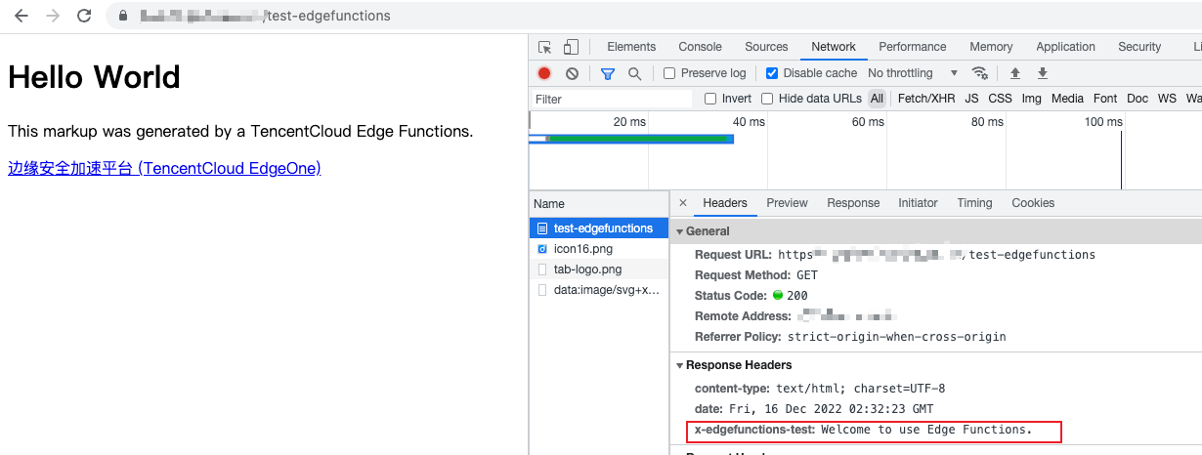The width and height of the screenshot is (1202, 455).
Task: Select the data:image/svg+x request row
Action: pyautogui.click(x=598, y=290)
